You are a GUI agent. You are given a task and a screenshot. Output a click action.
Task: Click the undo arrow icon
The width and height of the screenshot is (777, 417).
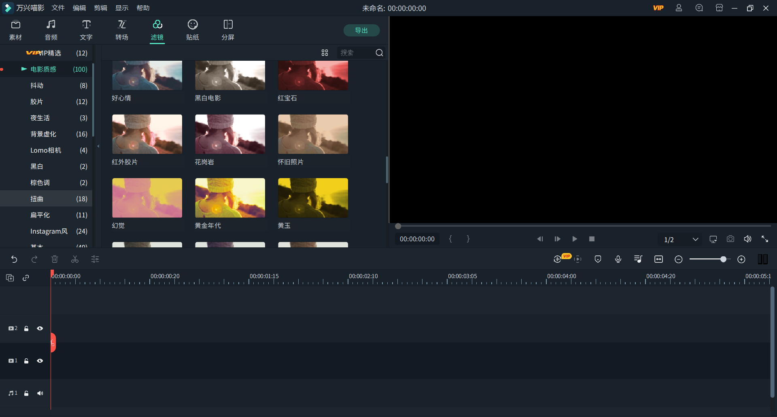click(14, 259)
